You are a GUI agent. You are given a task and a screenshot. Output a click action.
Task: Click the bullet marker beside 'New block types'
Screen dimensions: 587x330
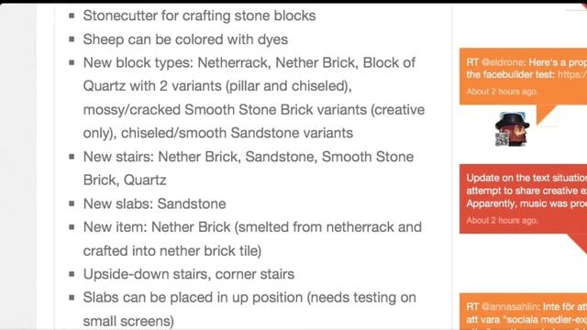72,62
